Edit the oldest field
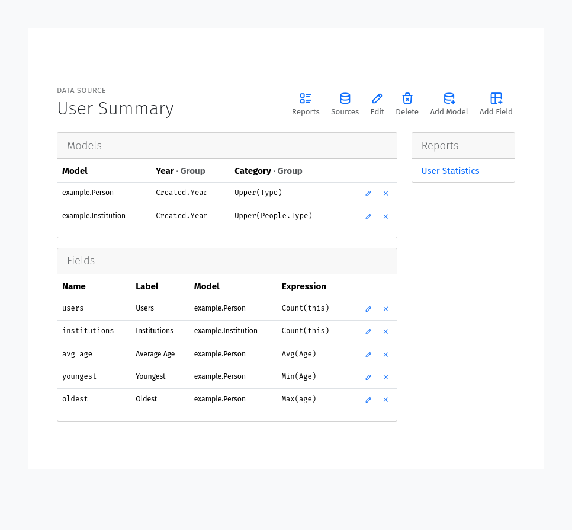 pyautogui.click(x=368, y=400)
